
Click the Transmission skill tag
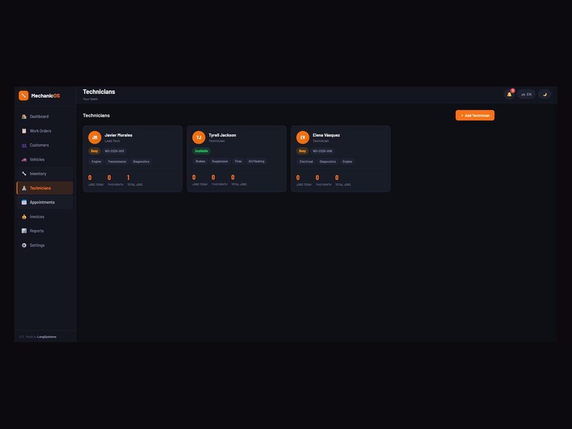(117, 162)
